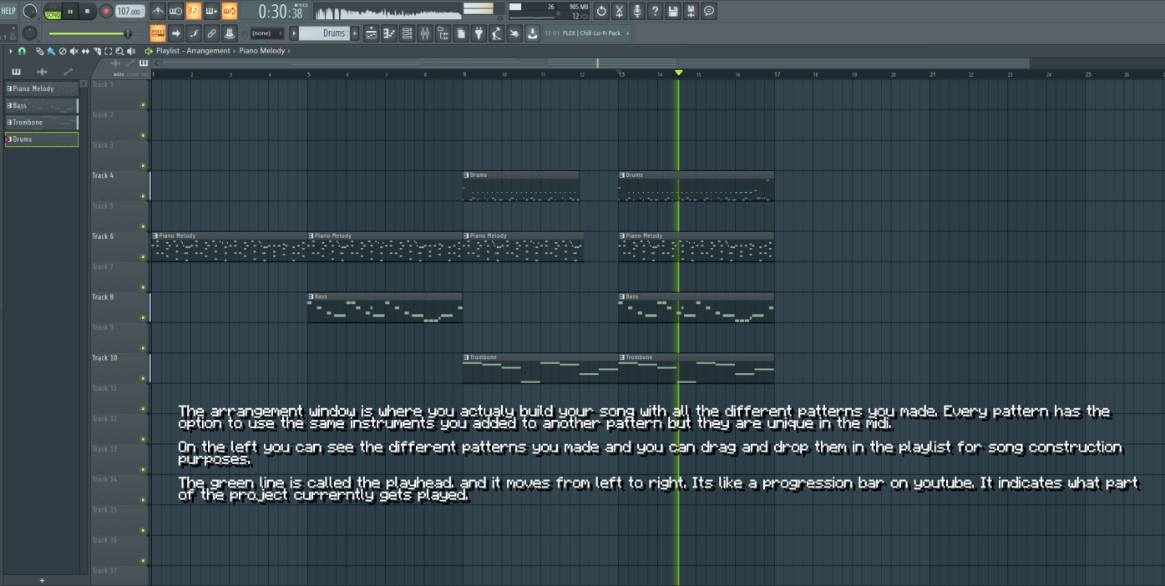
Task: Toggle typing keyboard to piano icon
Action: 158,33
